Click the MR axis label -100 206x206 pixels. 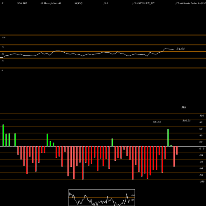(201, 182)
